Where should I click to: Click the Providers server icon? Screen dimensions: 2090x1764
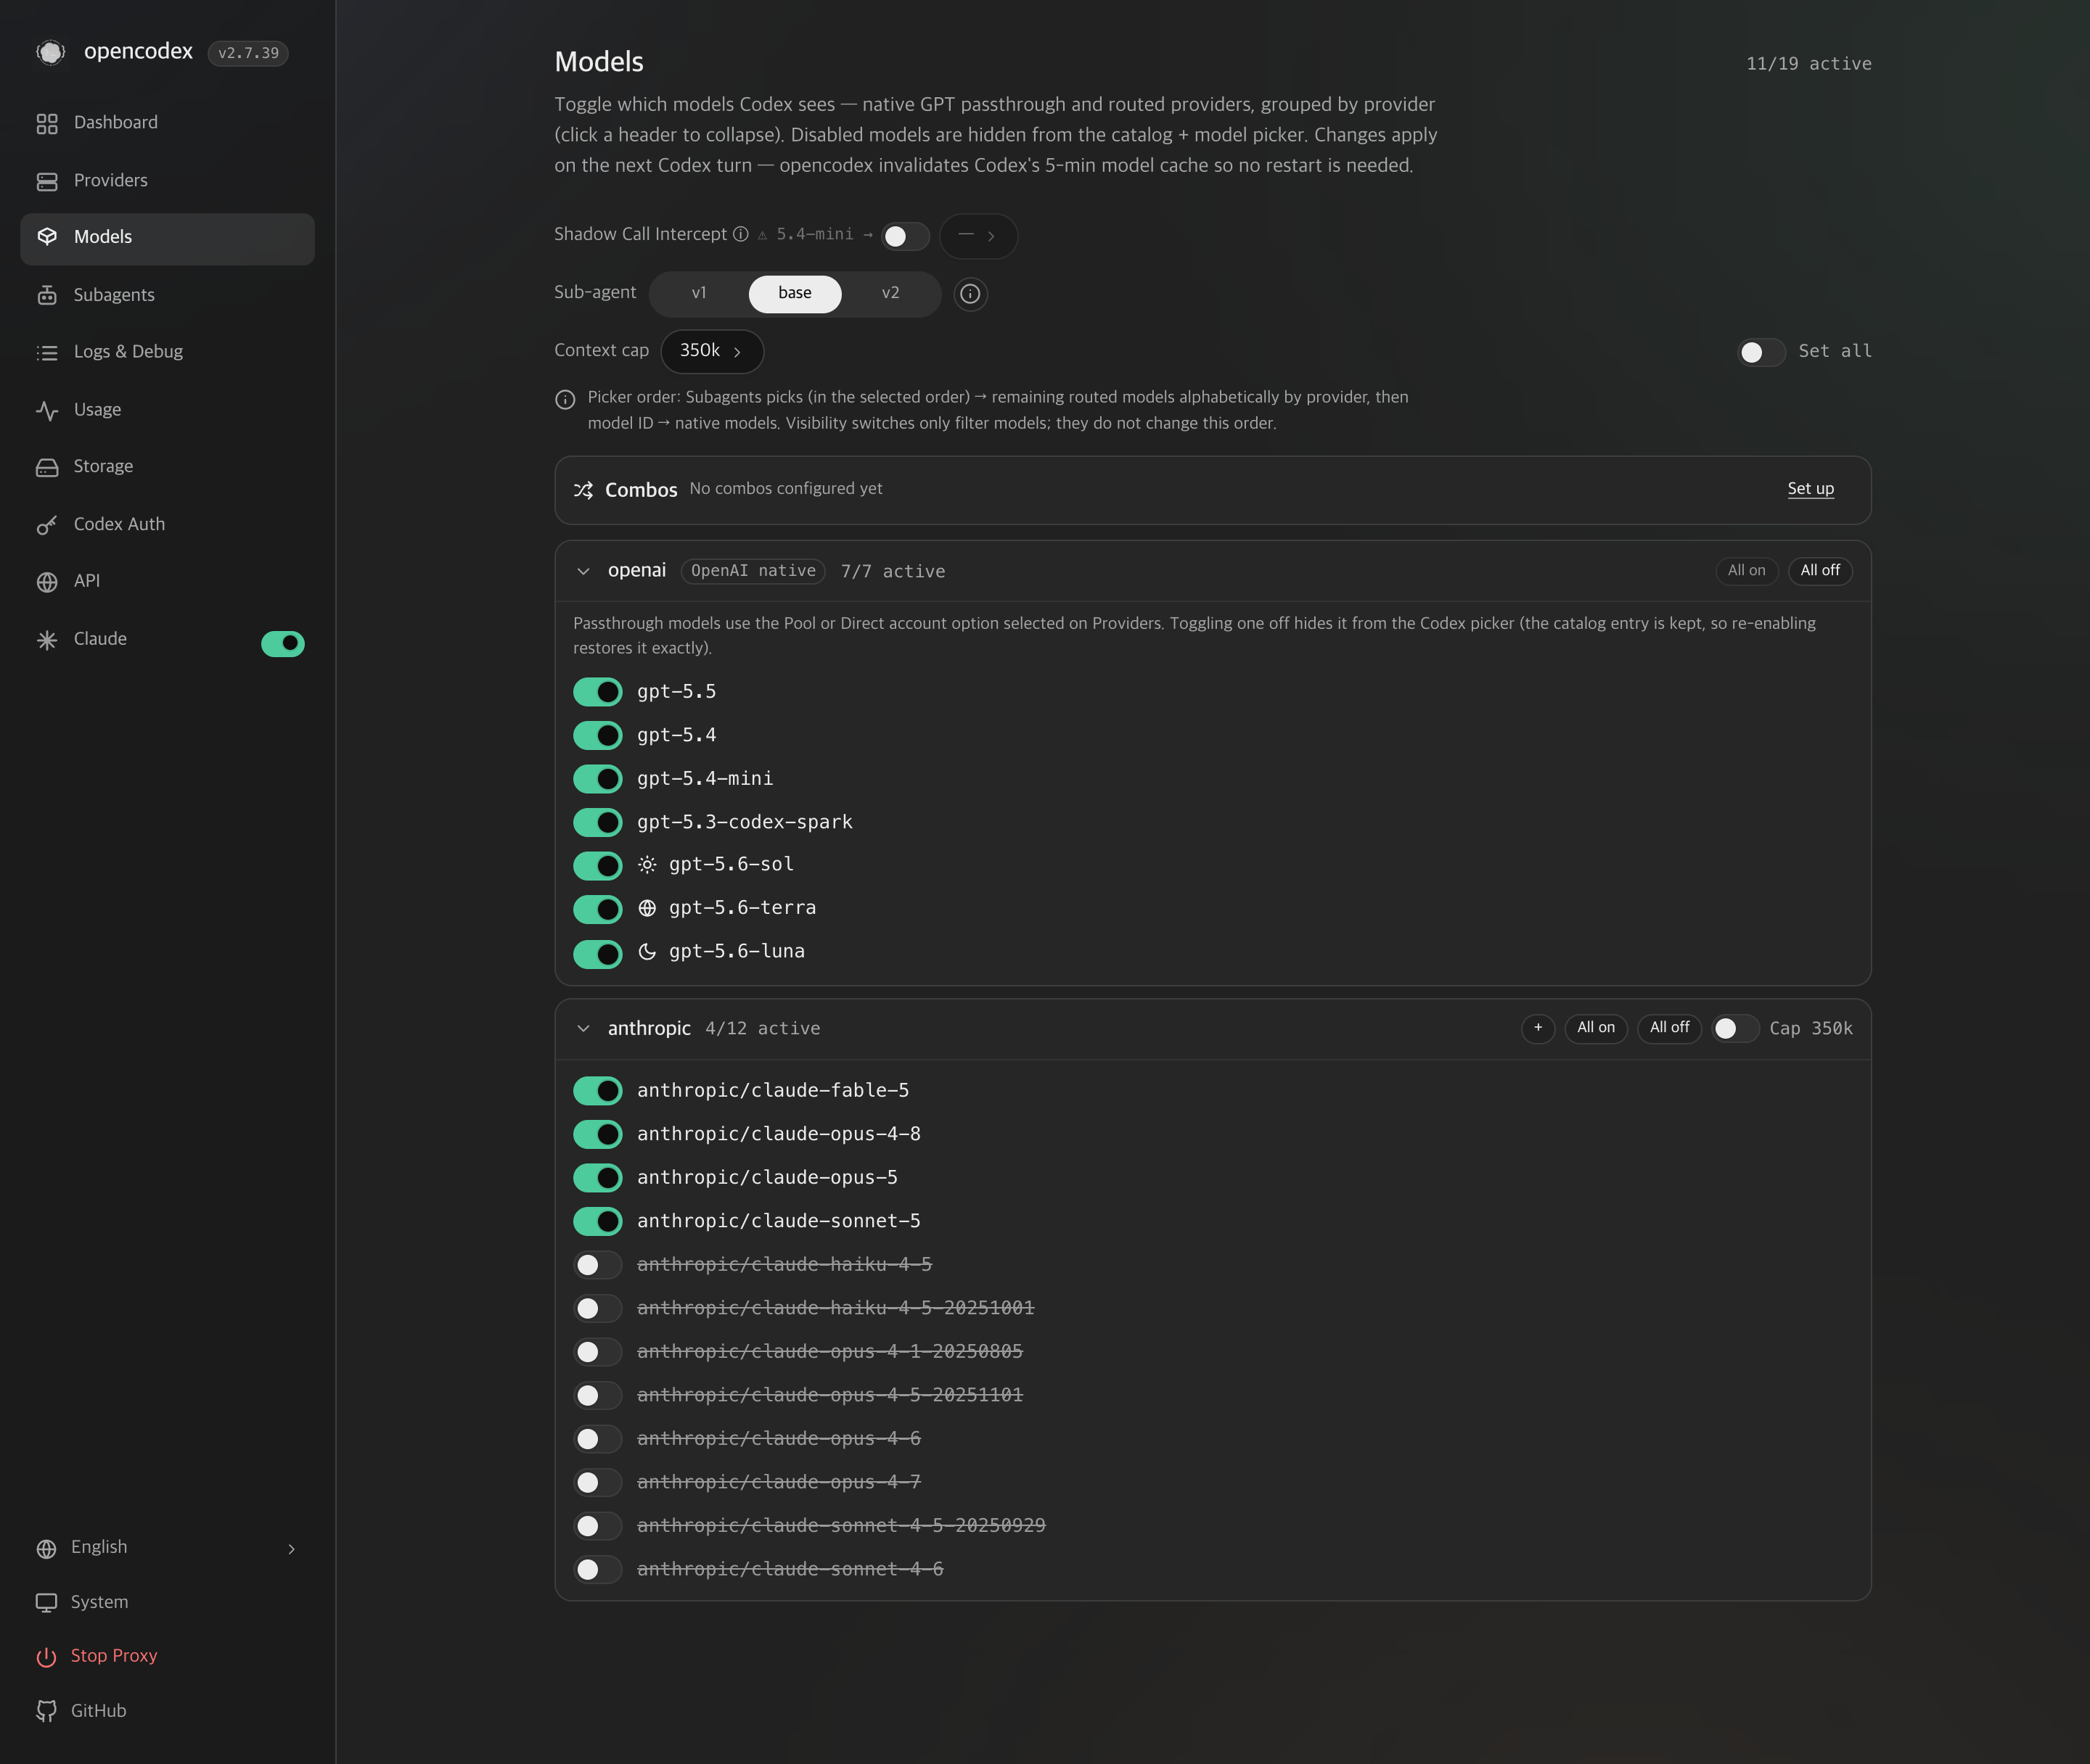coord(47,181)
